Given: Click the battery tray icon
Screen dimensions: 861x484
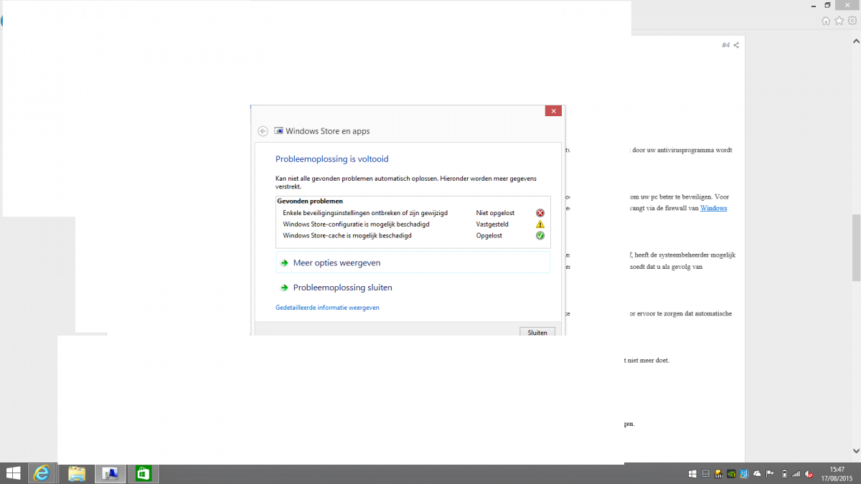Looking at the screenshot, I should pos(784,474).
